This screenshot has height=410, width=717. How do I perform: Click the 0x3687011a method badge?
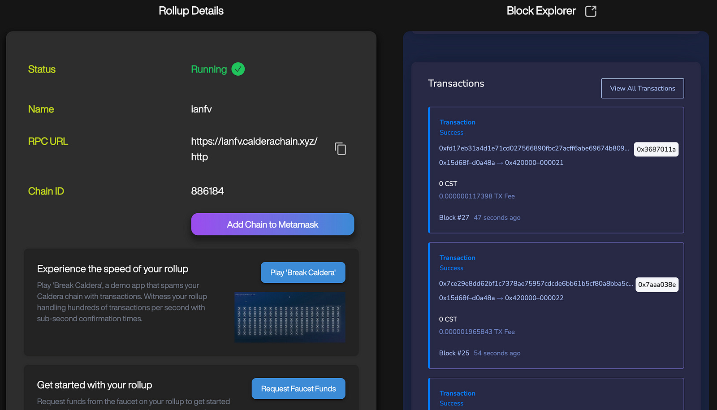(656, 149)
